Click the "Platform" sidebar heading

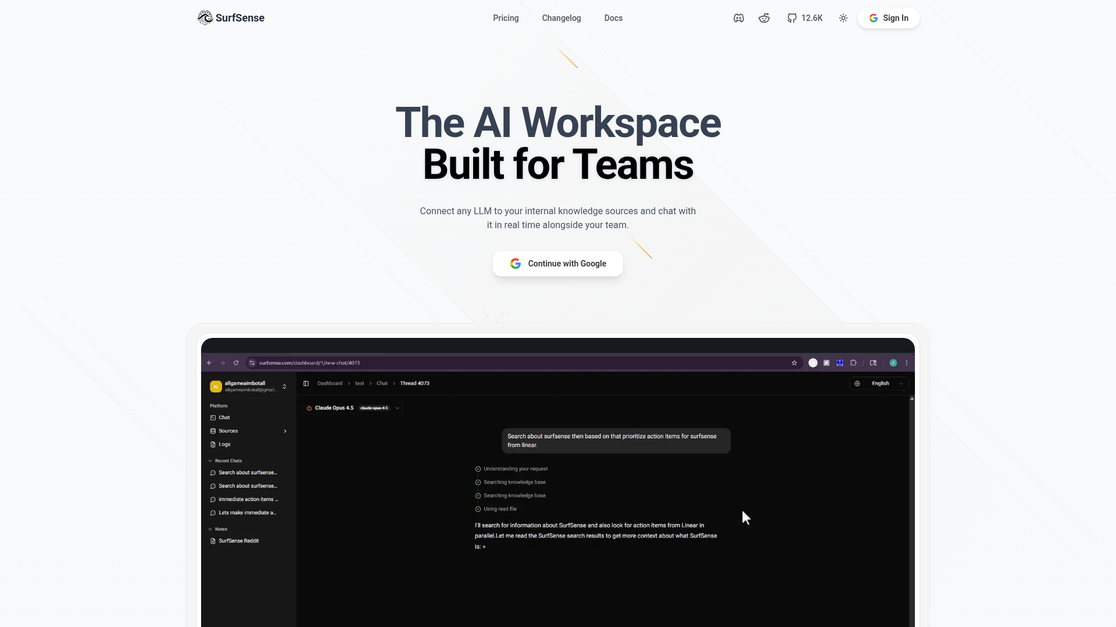[219, 406]
